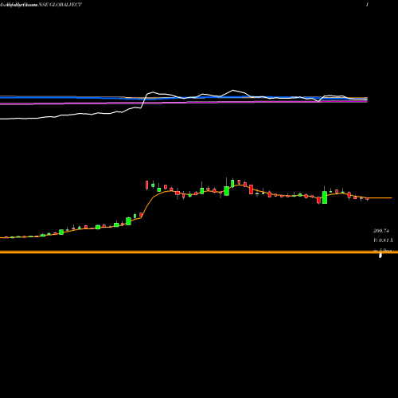The width and height of the screenshot is (398, 398).
Task: Click the "V: 0.81 X" volume reading
Action: pyautogui.click(x=383, y=240)
